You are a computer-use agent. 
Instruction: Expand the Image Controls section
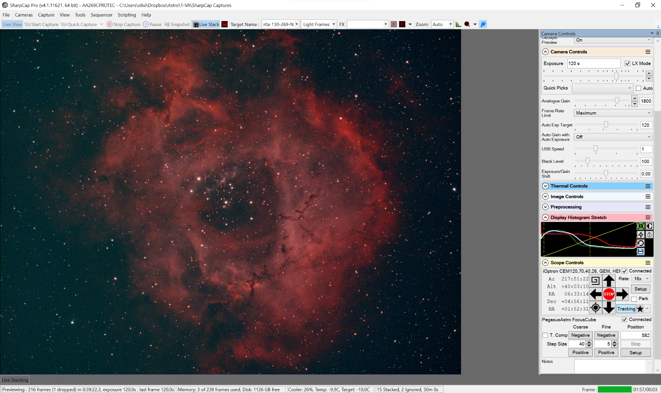pos(545,197)
